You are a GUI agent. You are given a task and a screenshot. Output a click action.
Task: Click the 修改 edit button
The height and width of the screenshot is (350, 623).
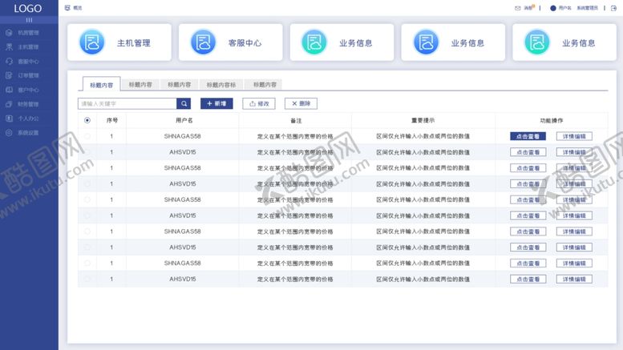coord(259,103)
